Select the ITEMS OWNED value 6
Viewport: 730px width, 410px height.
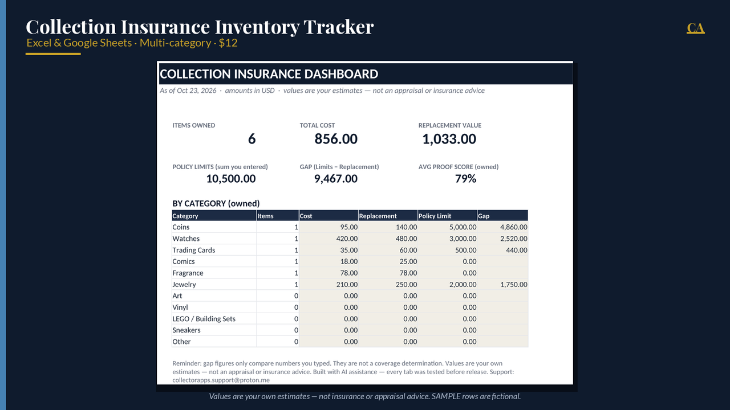tap(252, 139)
